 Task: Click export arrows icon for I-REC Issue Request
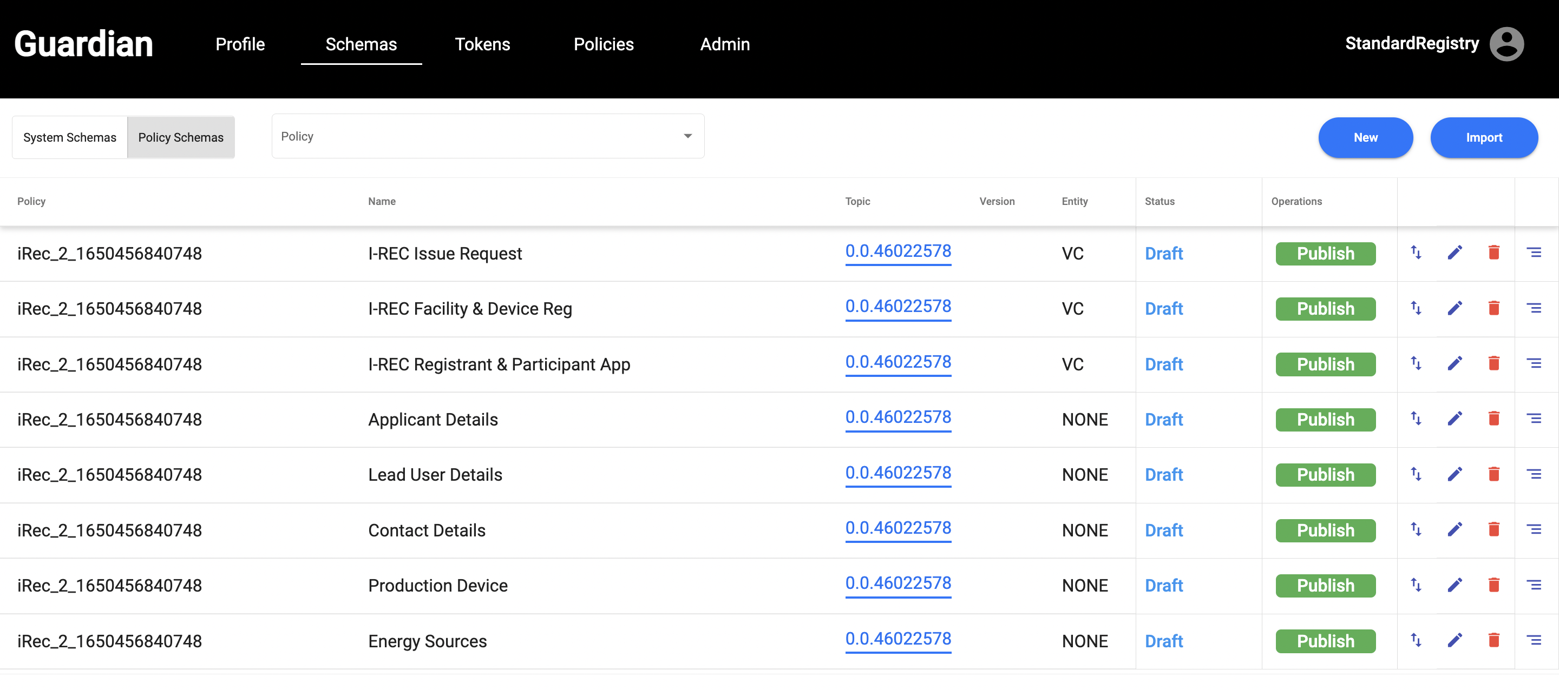tap(1416, 253)
